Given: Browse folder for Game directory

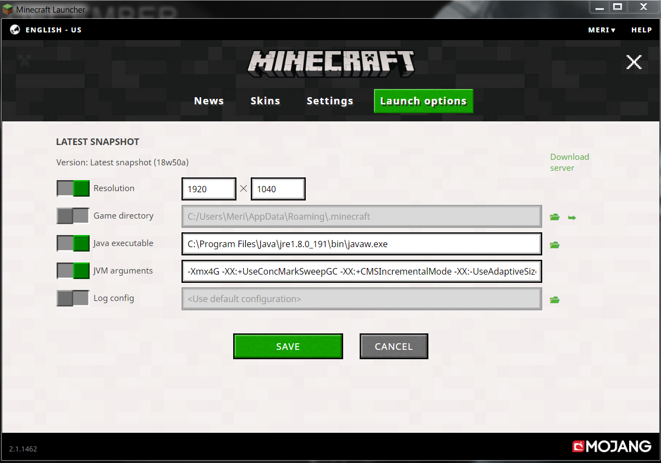Looking at the screenshot, I should pos(555,217).
